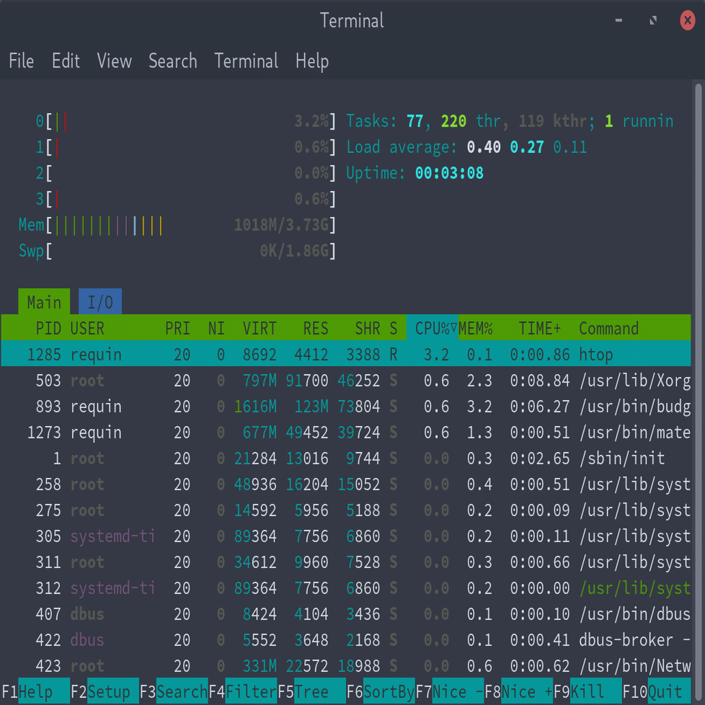Select the htop process row 1285

coord(346,354)
